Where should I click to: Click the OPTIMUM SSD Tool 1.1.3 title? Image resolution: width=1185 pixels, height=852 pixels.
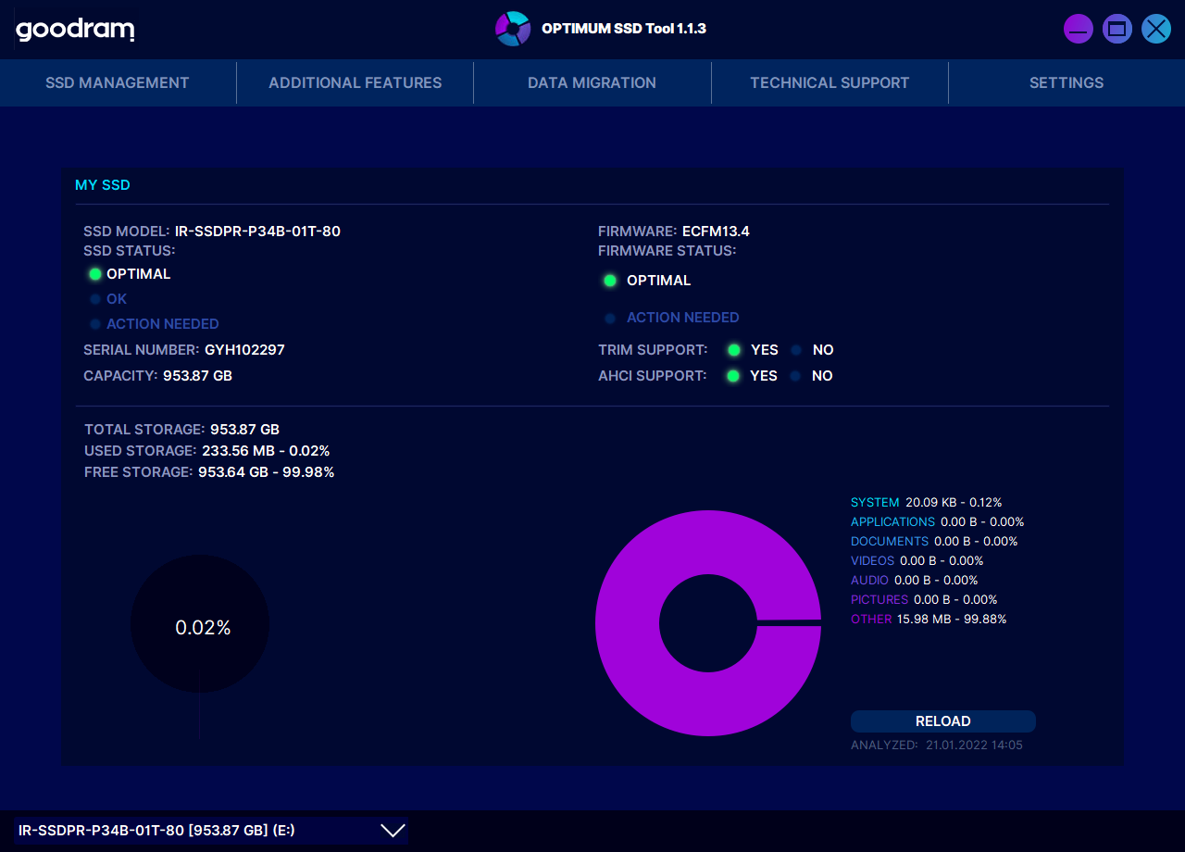624,29
